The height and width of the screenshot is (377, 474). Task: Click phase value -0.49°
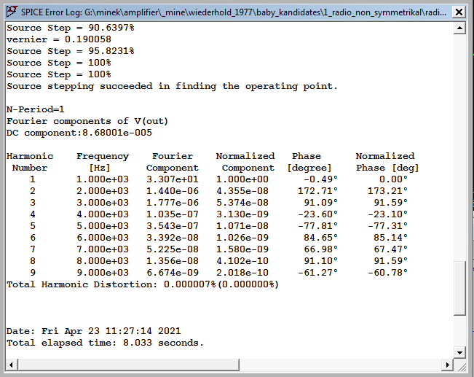[x=320, y=179]
